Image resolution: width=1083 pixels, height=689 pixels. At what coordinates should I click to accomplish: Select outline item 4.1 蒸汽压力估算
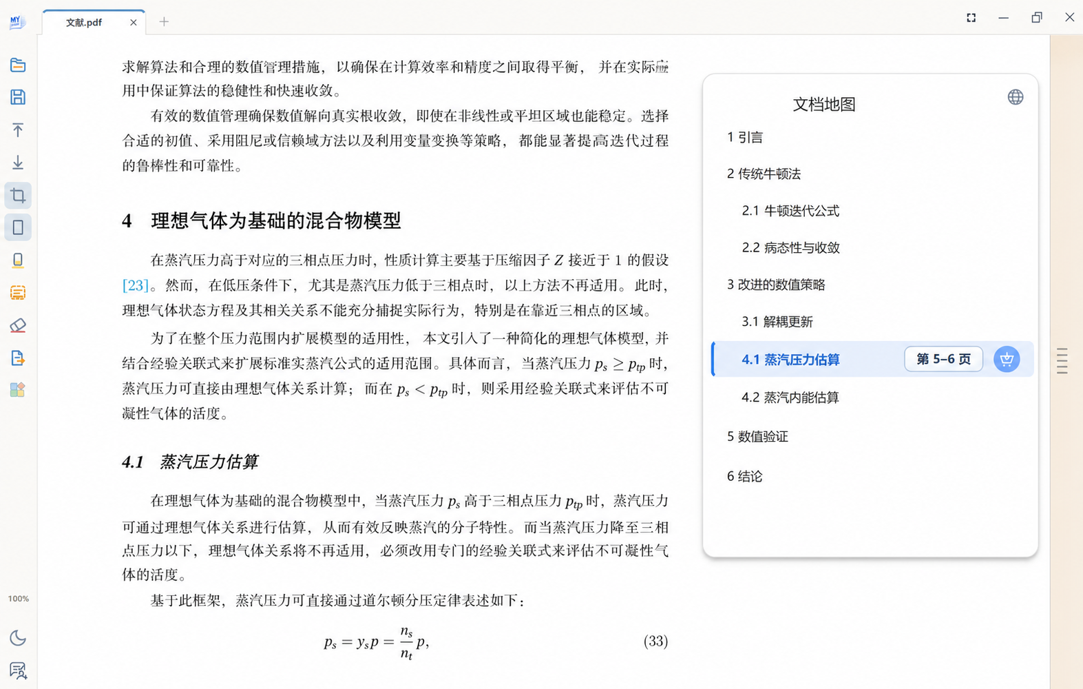872,359
